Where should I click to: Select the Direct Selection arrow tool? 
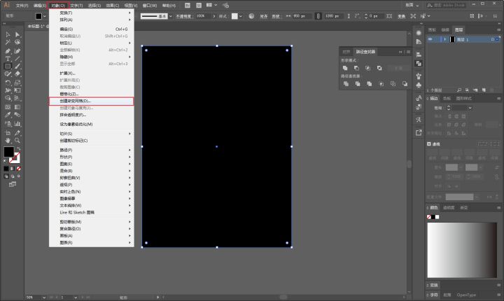(x=17, y=34)
